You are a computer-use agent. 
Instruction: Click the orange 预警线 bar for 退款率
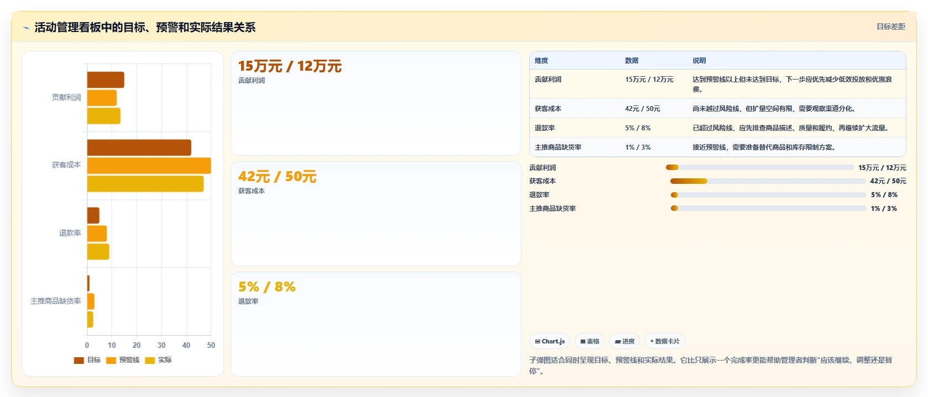tap(97, 234)
